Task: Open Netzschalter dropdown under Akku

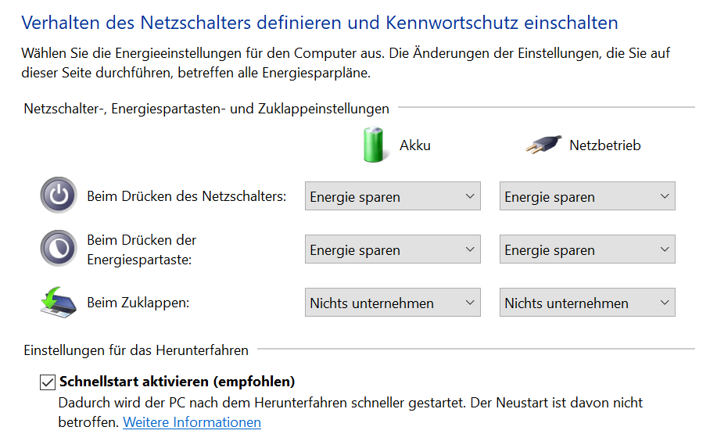Action: click(393, 196)
